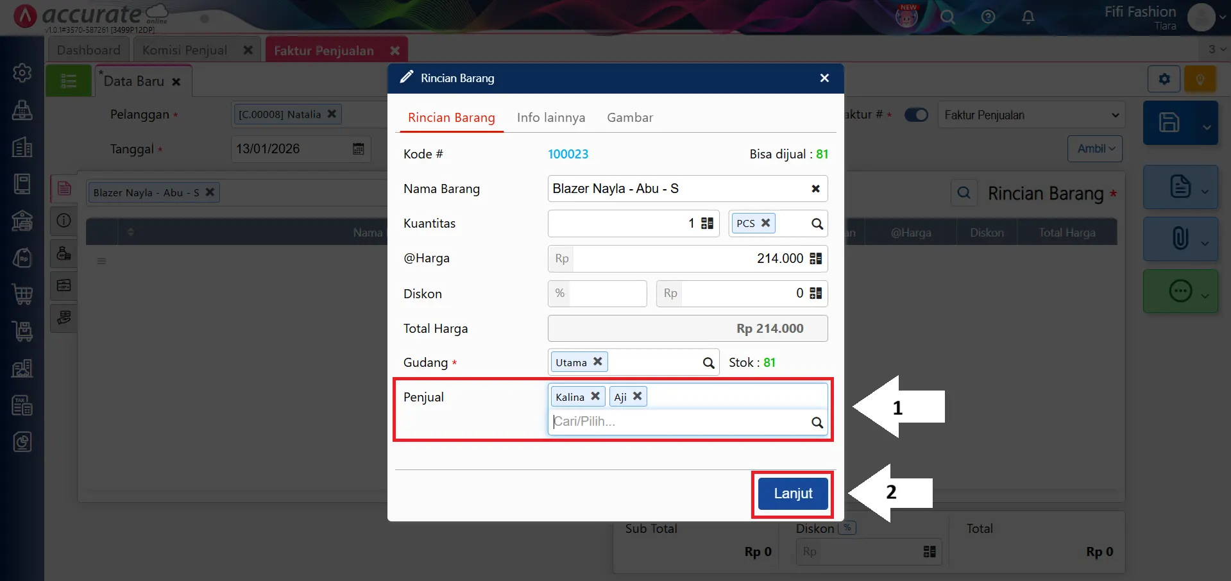
Task: Click the calendar icon beside Tanggal
Action: [359, 149]
